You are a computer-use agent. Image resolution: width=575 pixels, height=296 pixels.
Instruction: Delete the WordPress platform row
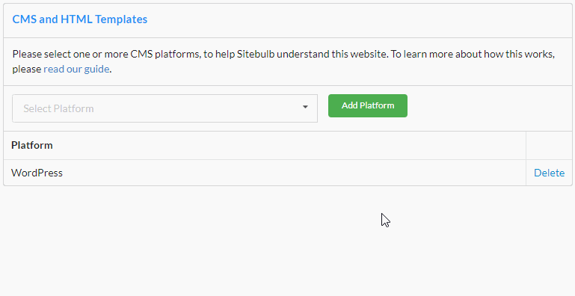549,173
